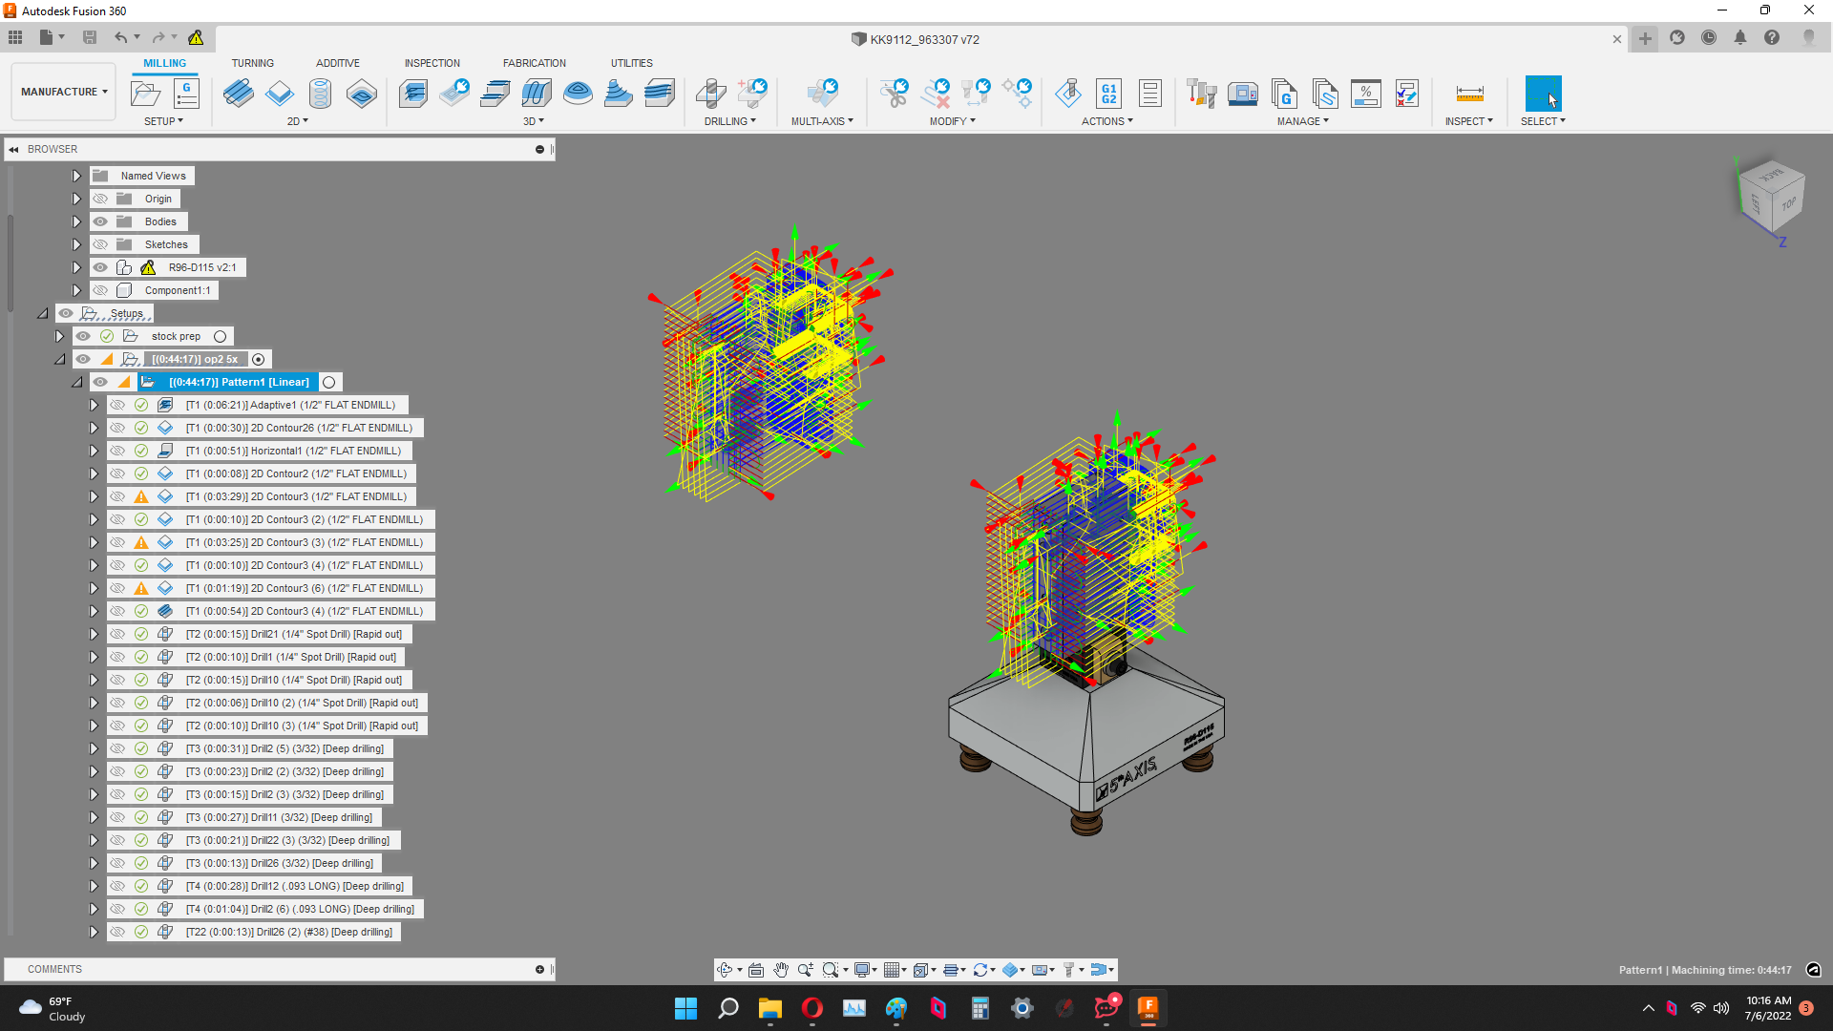This screenshot has height=1031, width=1833.
Task: Click the Measure tool in Inspect panel
Action: [x=1469, y=94]
